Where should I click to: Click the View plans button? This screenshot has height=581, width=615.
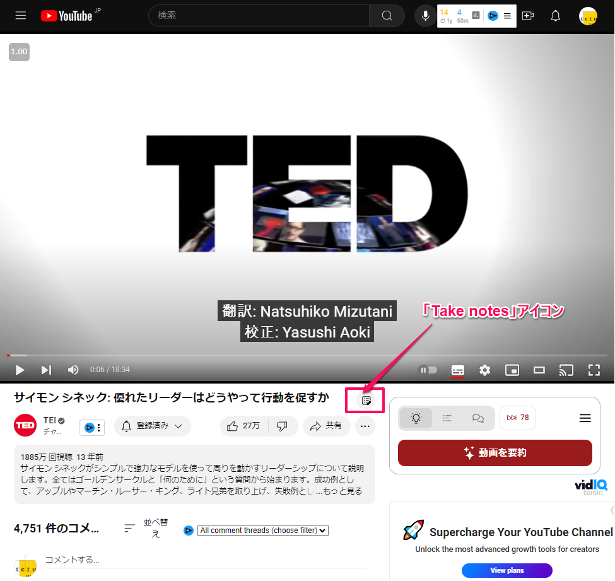click(x=507, y=570)
